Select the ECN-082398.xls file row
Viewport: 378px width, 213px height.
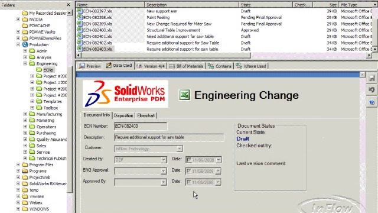(x=224, y=17)
